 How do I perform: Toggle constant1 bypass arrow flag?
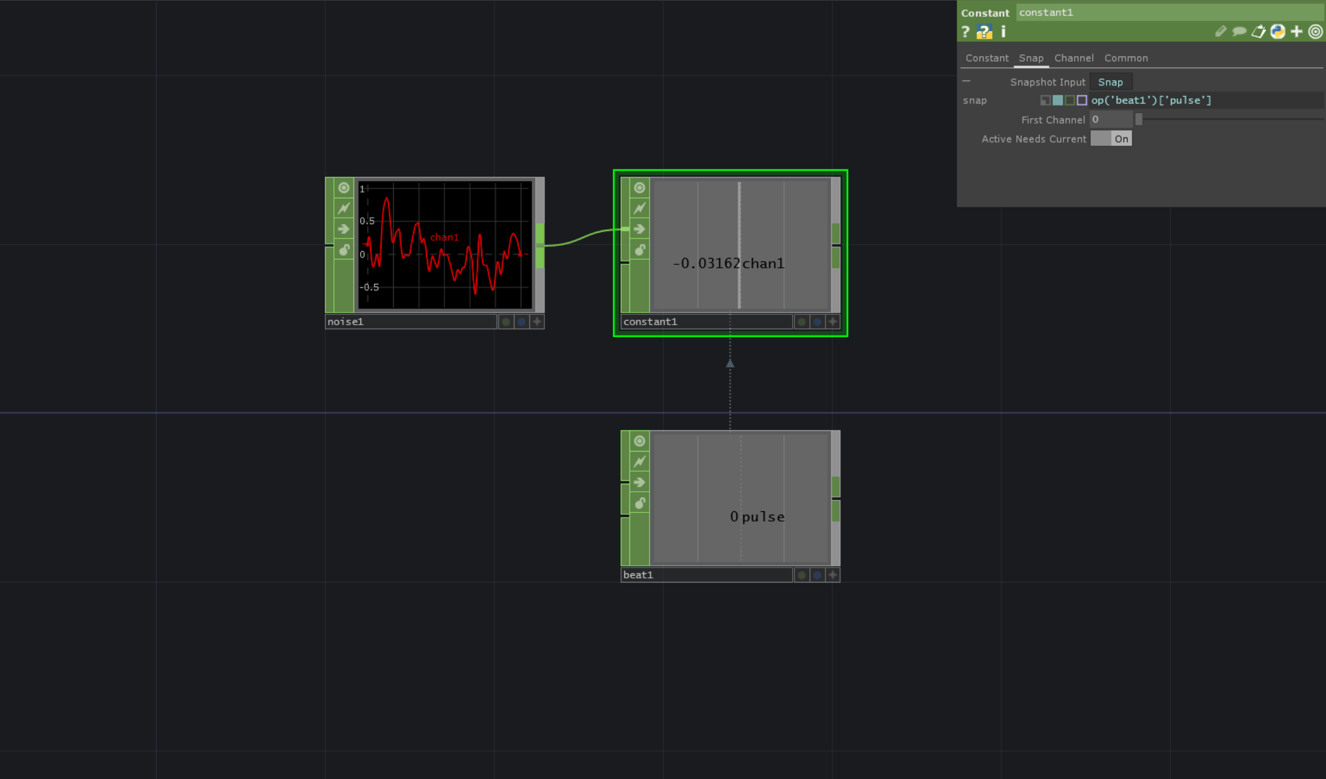pyautogui.click(x=640, y=229)
